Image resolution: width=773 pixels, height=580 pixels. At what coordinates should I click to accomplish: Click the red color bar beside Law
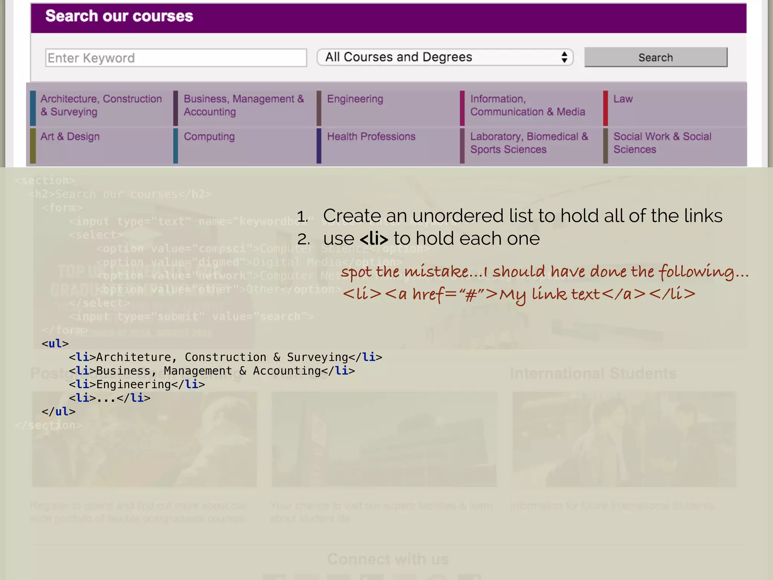(605, 108)
